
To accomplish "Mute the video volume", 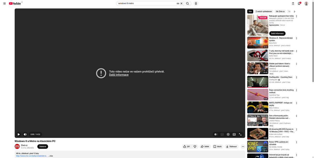I will (x=25, y=134).
